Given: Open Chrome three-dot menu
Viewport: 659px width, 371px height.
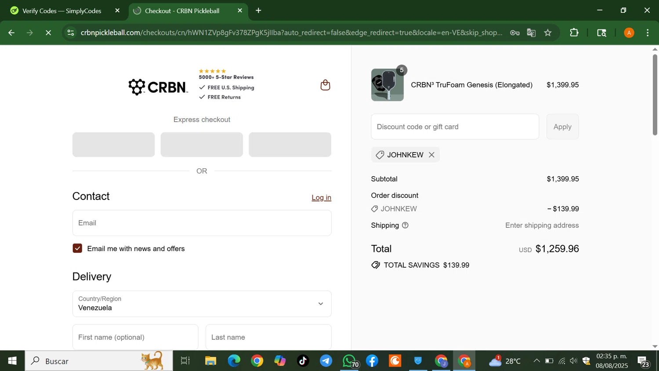Looking at the screenshot, I should click(648, 33).
